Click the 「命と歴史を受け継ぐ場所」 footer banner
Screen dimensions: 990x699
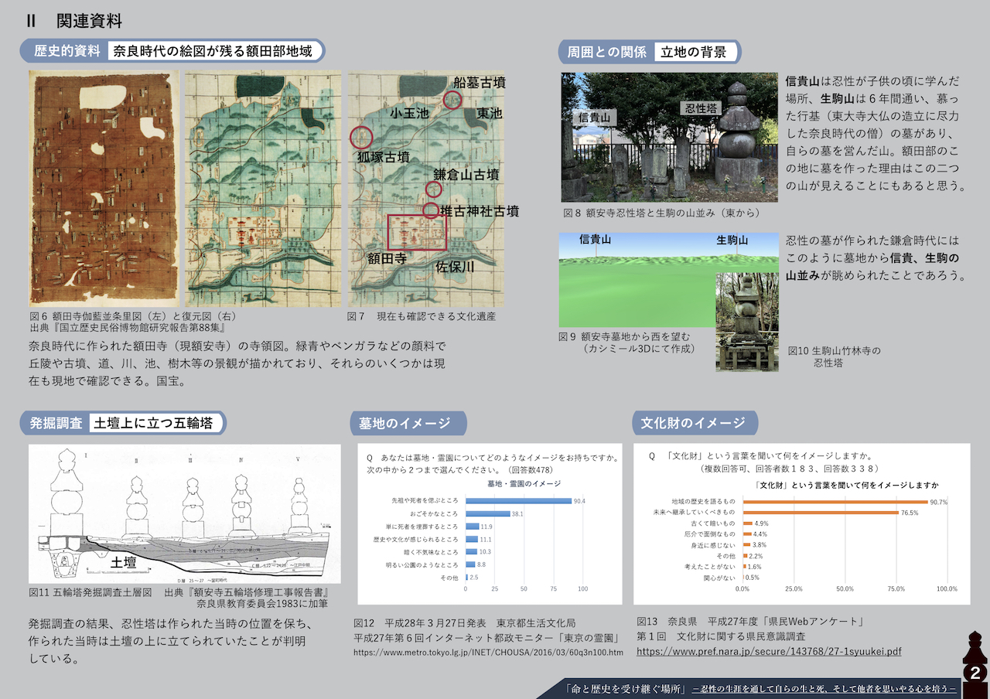(626, 687)
